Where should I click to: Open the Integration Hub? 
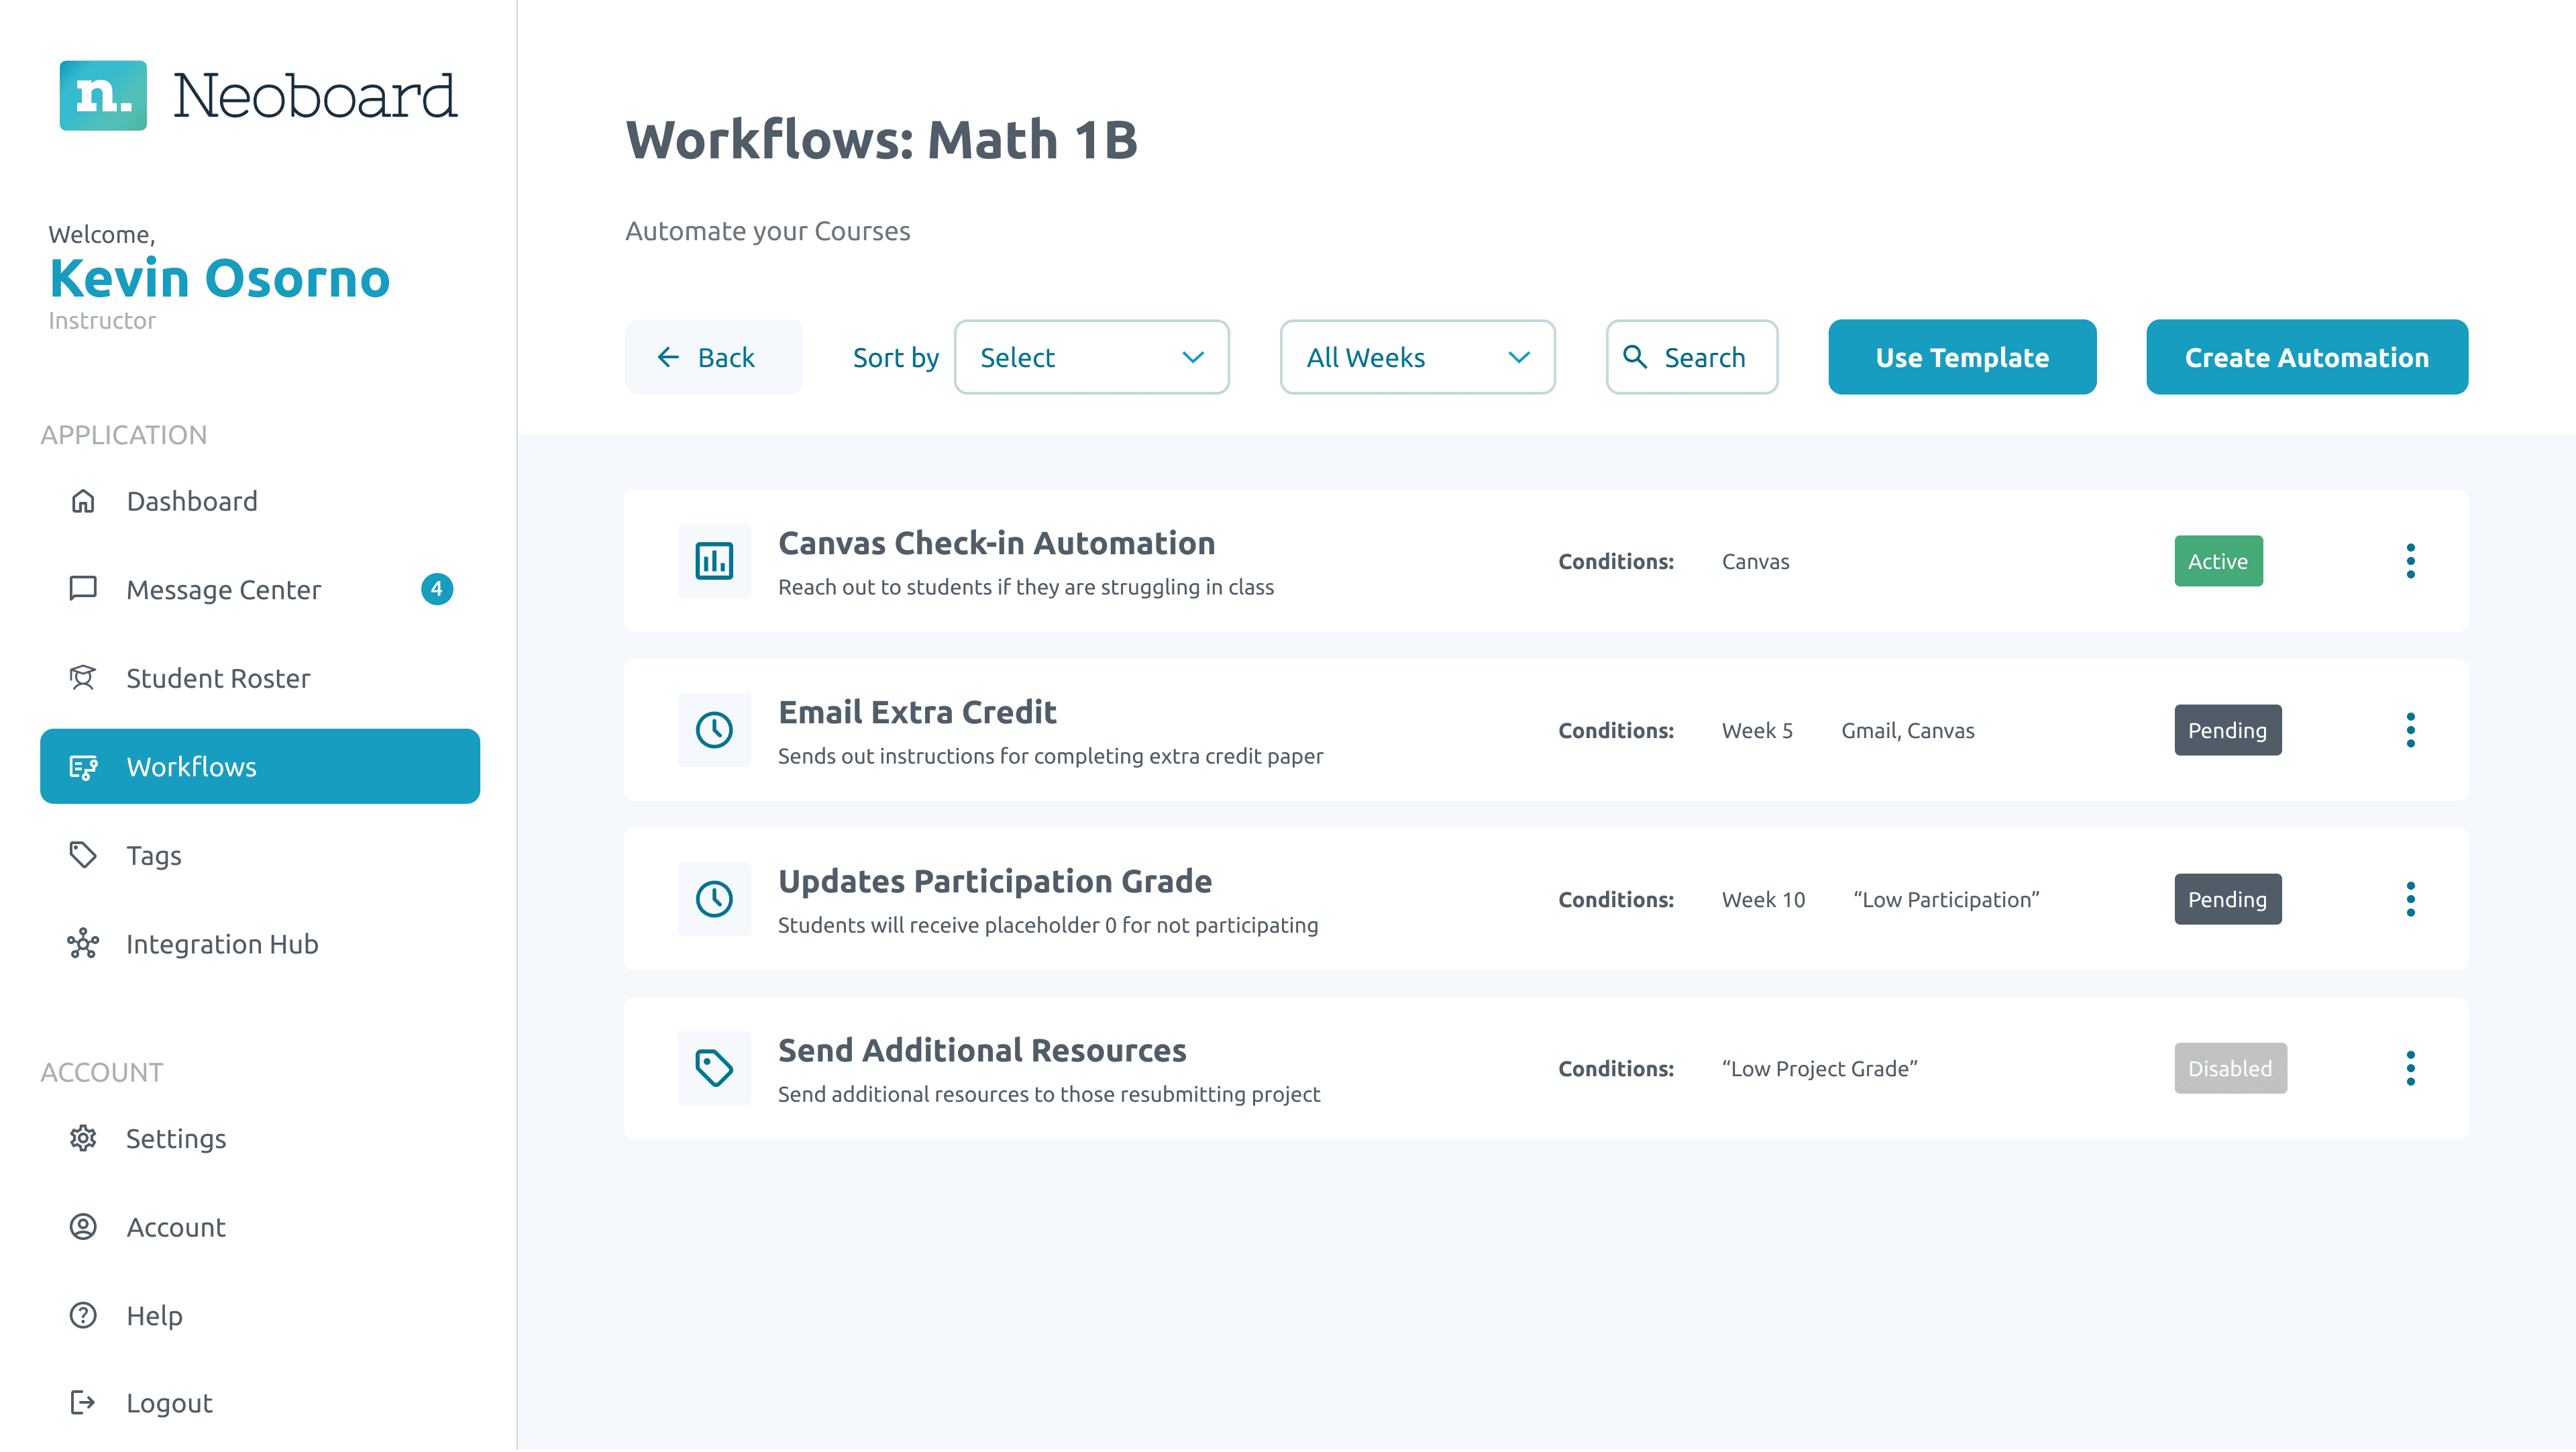pos(222,943)
